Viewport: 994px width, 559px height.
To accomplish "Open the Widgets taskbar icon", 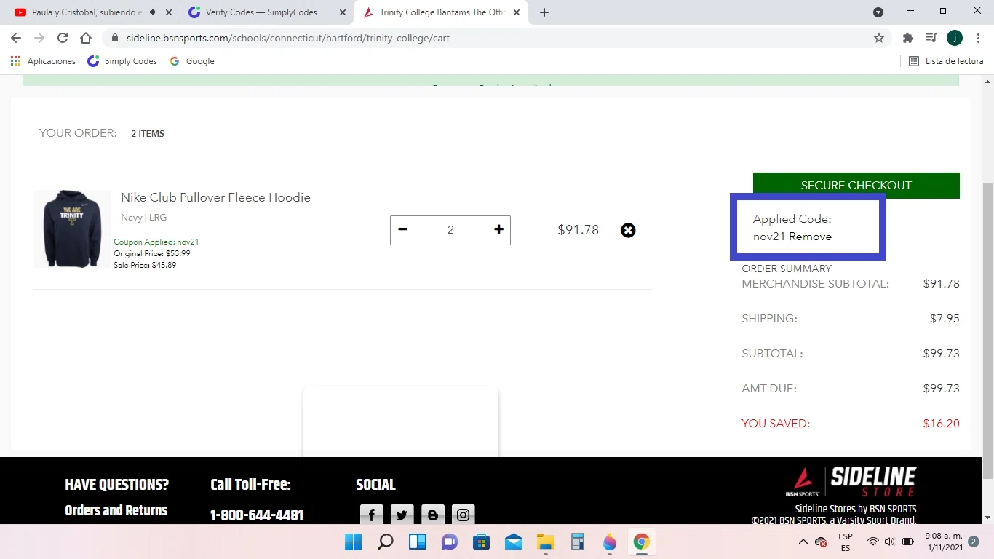I will (x=418, y=542).
